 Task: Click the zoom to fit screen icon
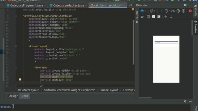(x=183, y=11)
